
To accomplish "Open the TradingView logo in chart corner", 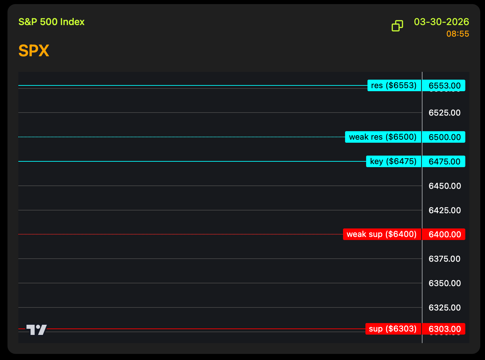I will pyautogui.click(x=36, y=329).
